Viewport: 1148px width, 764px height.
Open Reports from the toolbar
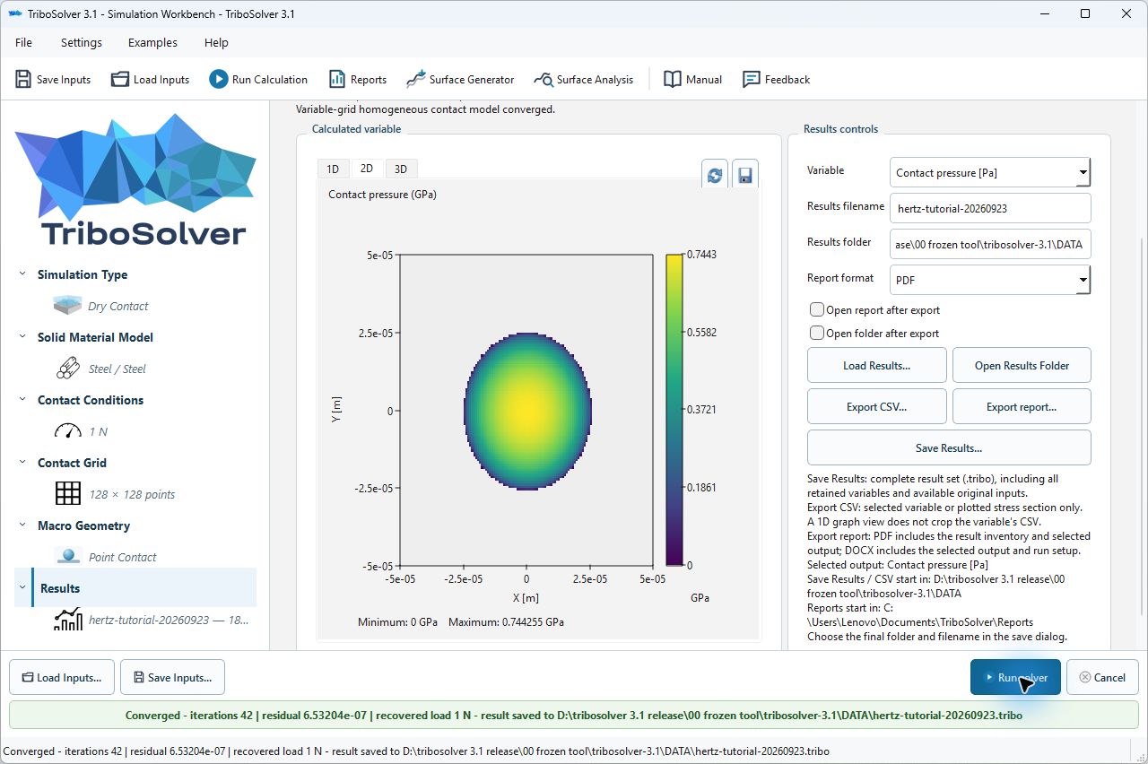[x=357, y=79]
